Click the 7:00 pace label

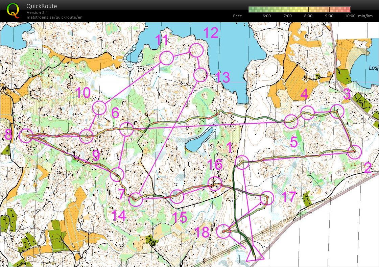click(x=288, y=16)
